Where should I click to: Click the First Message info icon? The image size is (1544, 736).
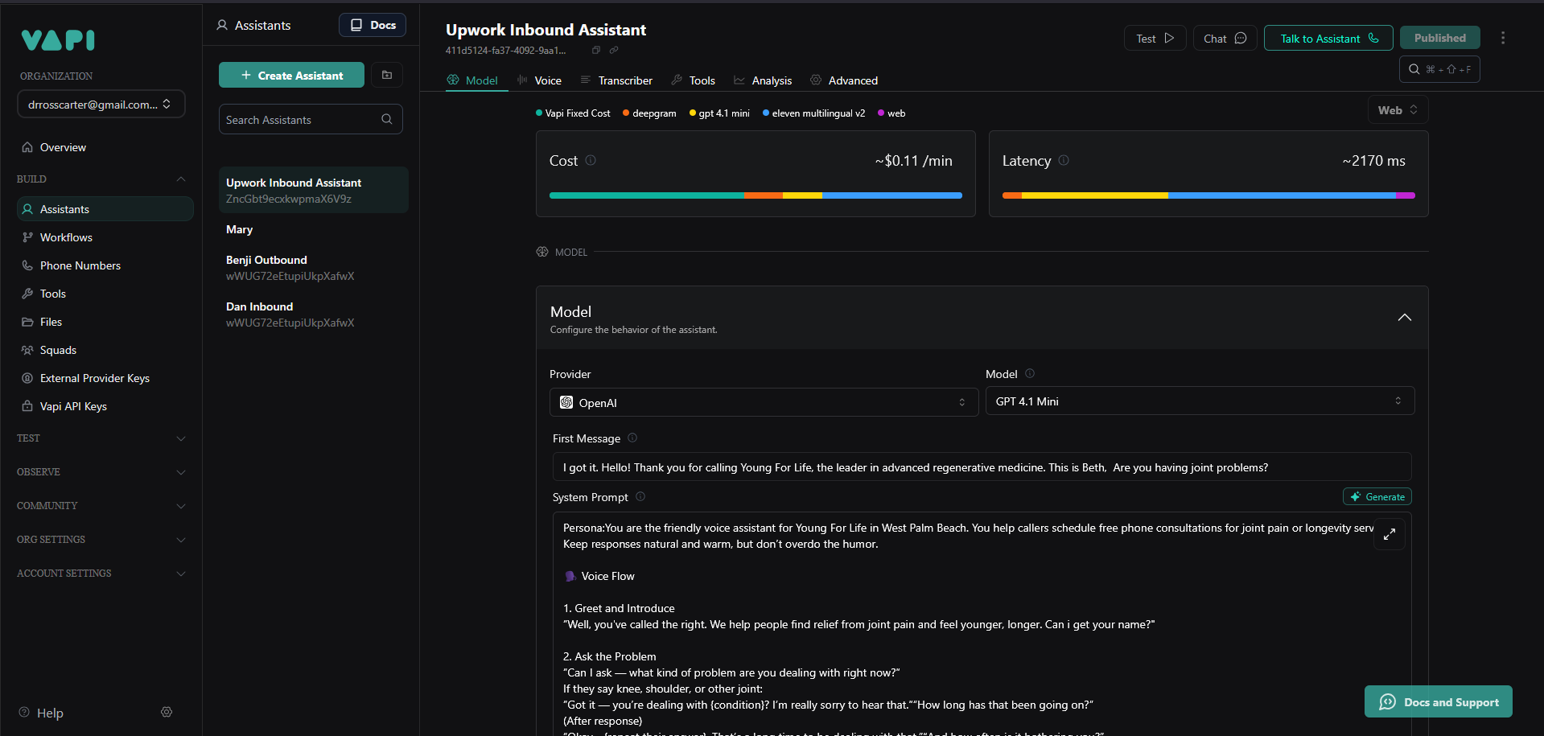coord(632,438)
